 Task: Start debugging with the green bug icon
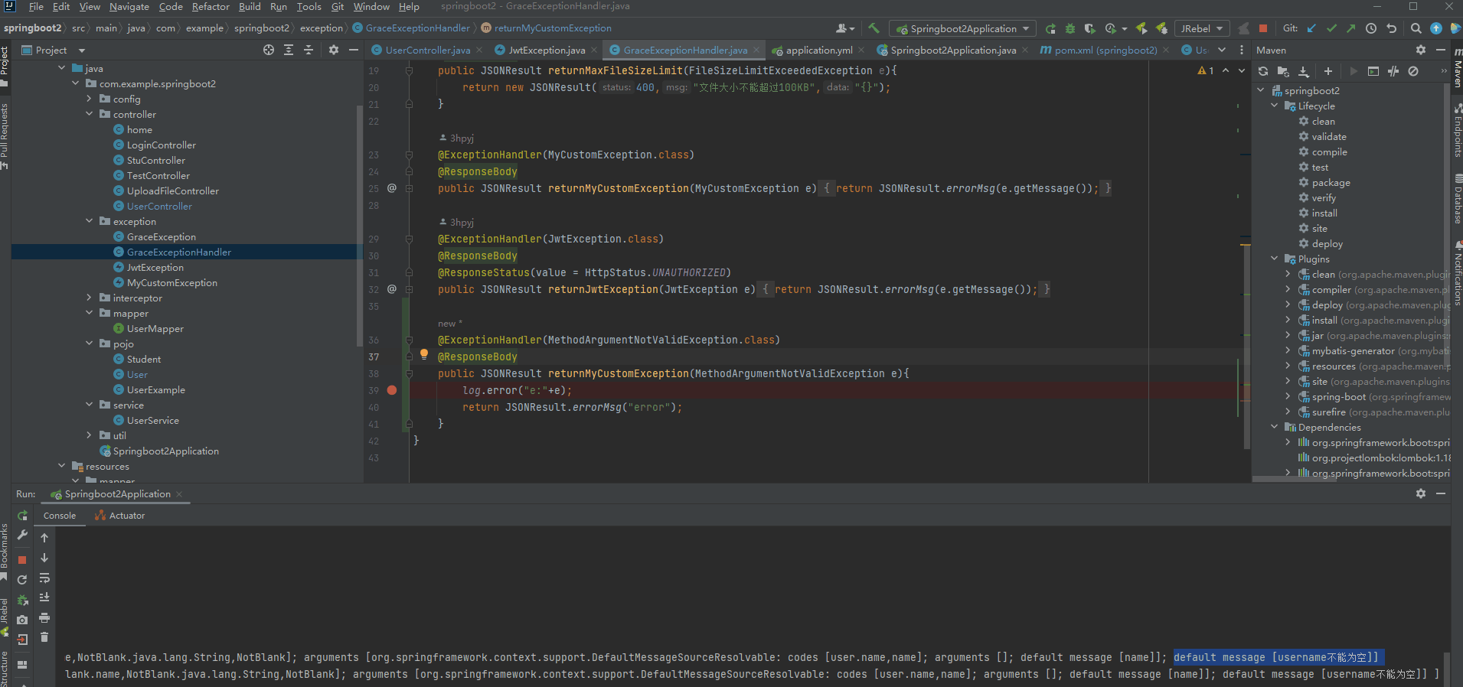[1070, 28]
